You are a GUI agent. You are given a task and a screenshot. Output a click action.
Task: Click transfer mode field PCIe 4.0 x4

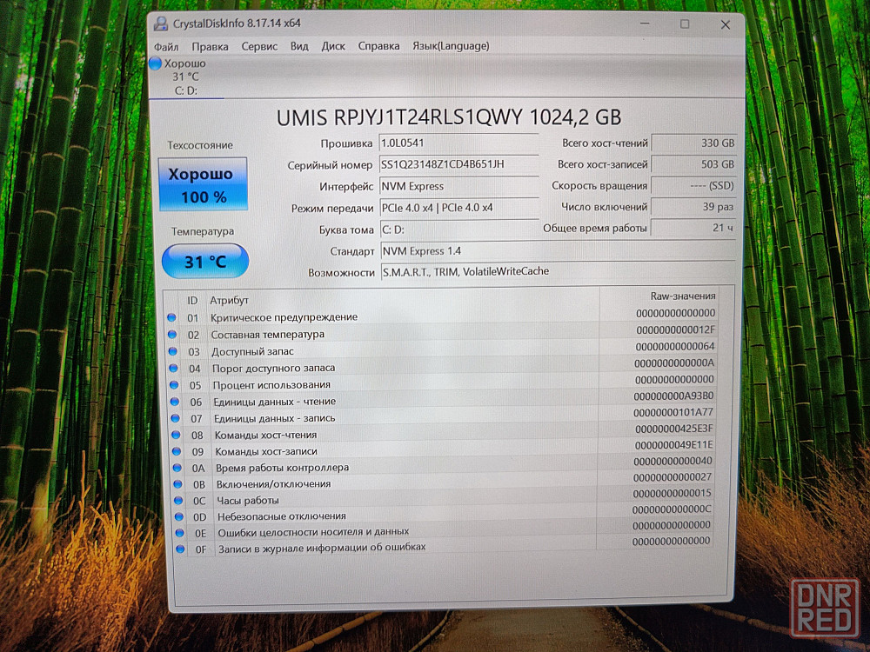tap(458, 208)
